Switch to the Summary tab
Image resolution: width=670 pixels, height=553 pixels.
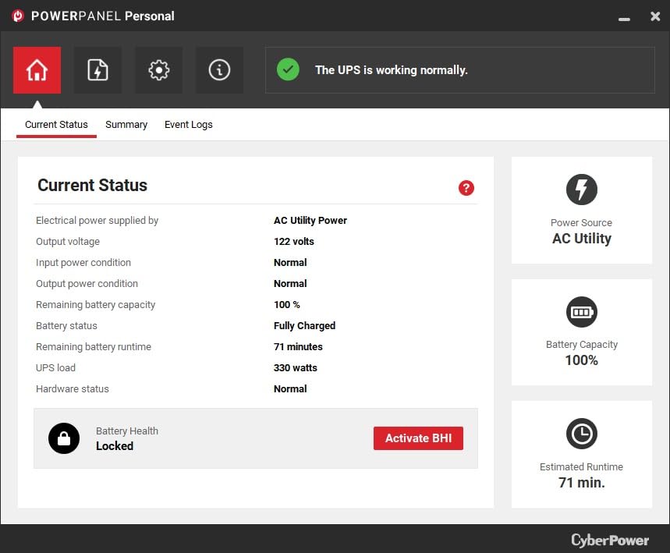pyautogui.click(x=126, y=125)
